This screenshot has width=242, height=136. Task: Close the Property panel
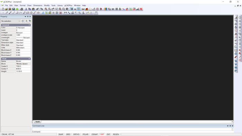click(x=30, y=17)
